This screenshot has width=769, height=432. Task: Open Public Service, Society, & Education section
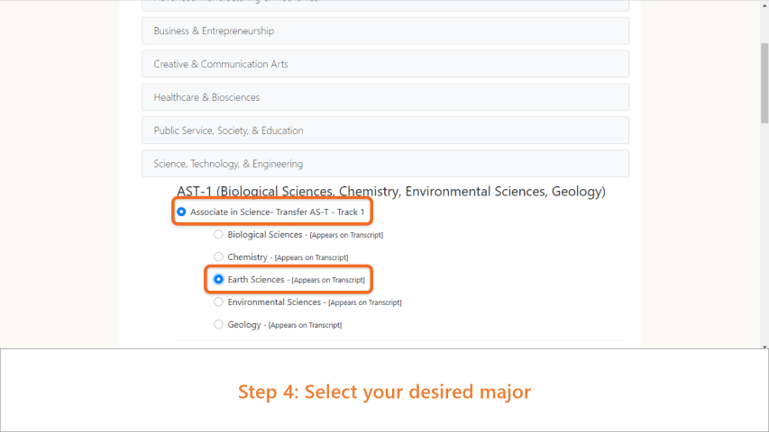coord(385,130)
